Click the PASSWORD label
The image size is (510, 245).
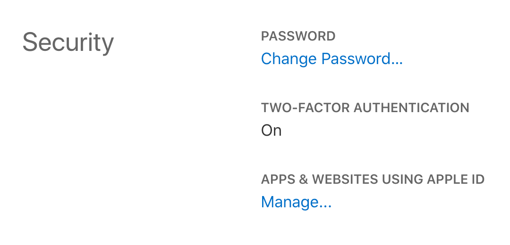click(x=298, y=36)
